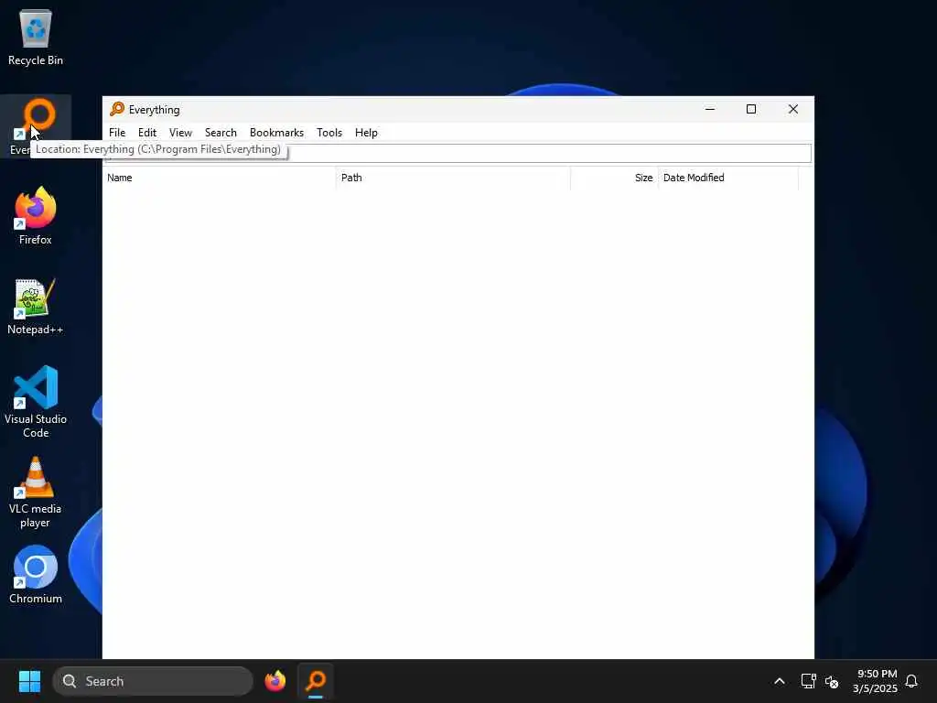This screenshot has height=703, width=937.
Task: Sort results by Size column
Action: coord(614,178)
